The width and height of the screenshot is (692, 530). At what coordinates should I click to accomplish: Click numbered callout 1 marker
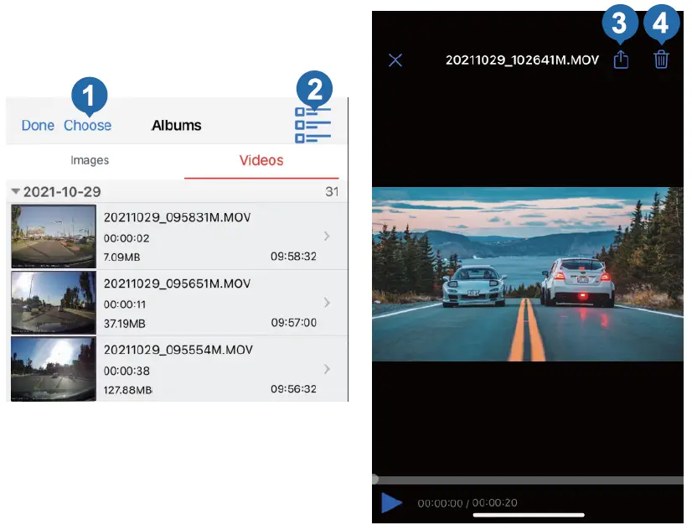pyautogui.click(x=90, y=95)
